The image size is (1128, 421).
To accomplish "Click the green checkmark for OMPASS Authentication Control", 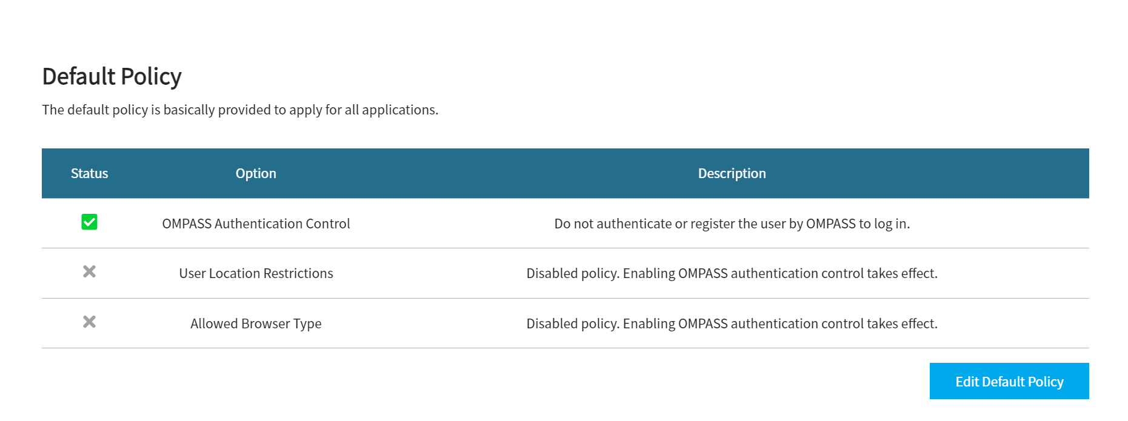I will pos(89,222).
